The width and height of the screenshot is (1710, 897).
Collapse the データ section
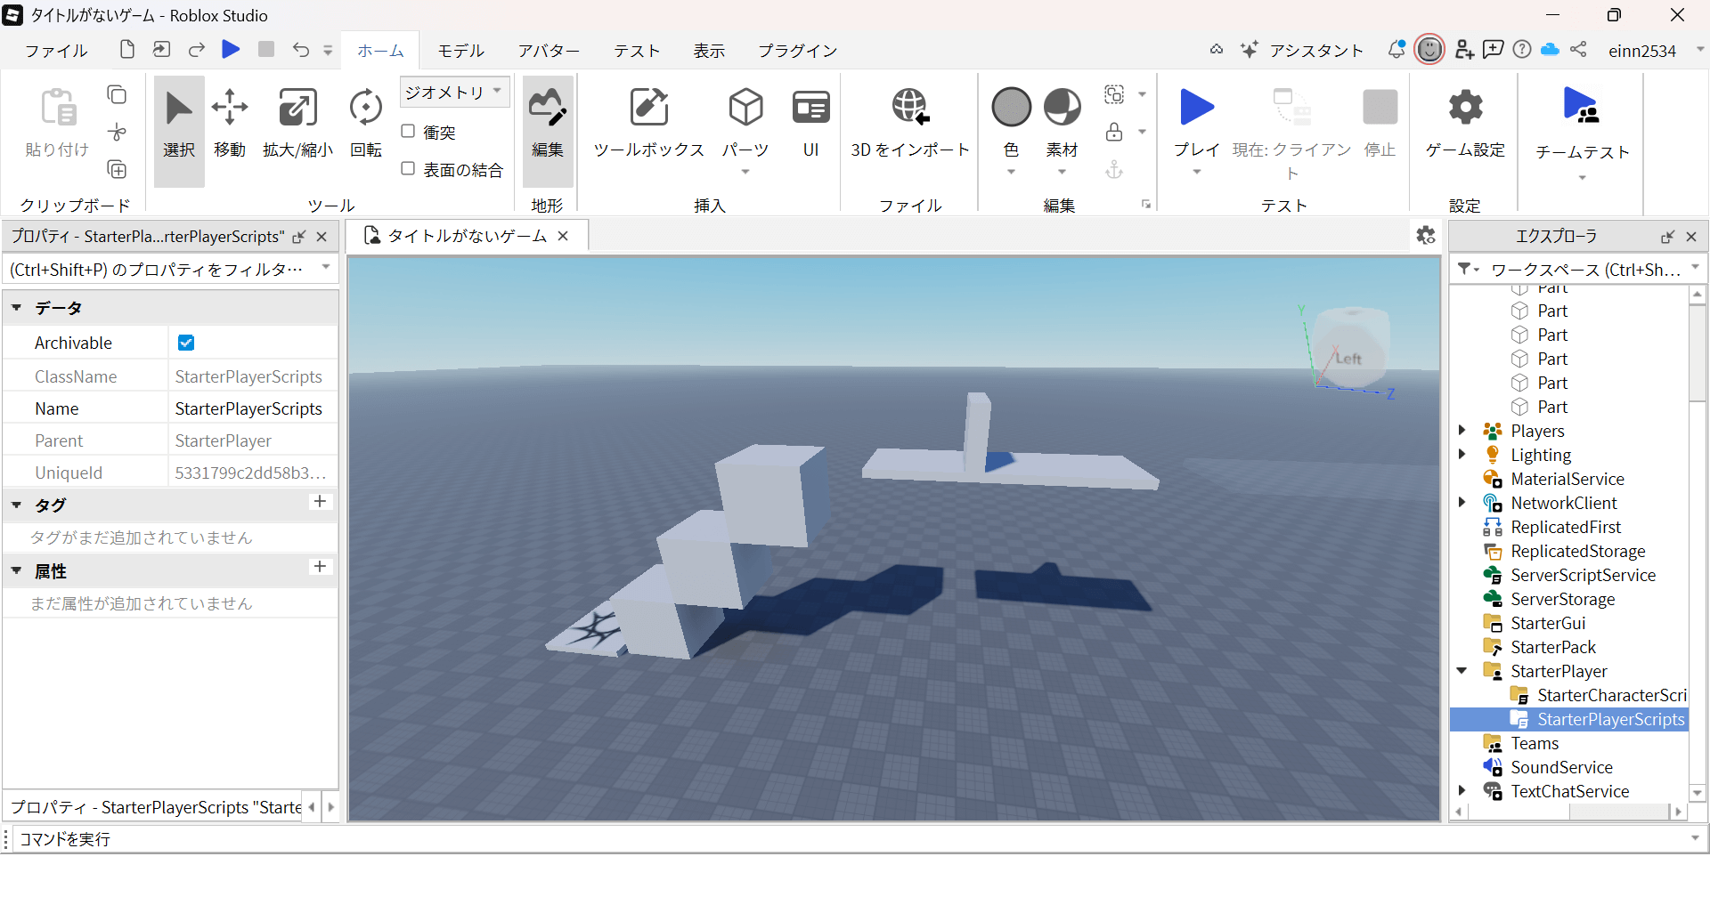click(x=17, y=308)
